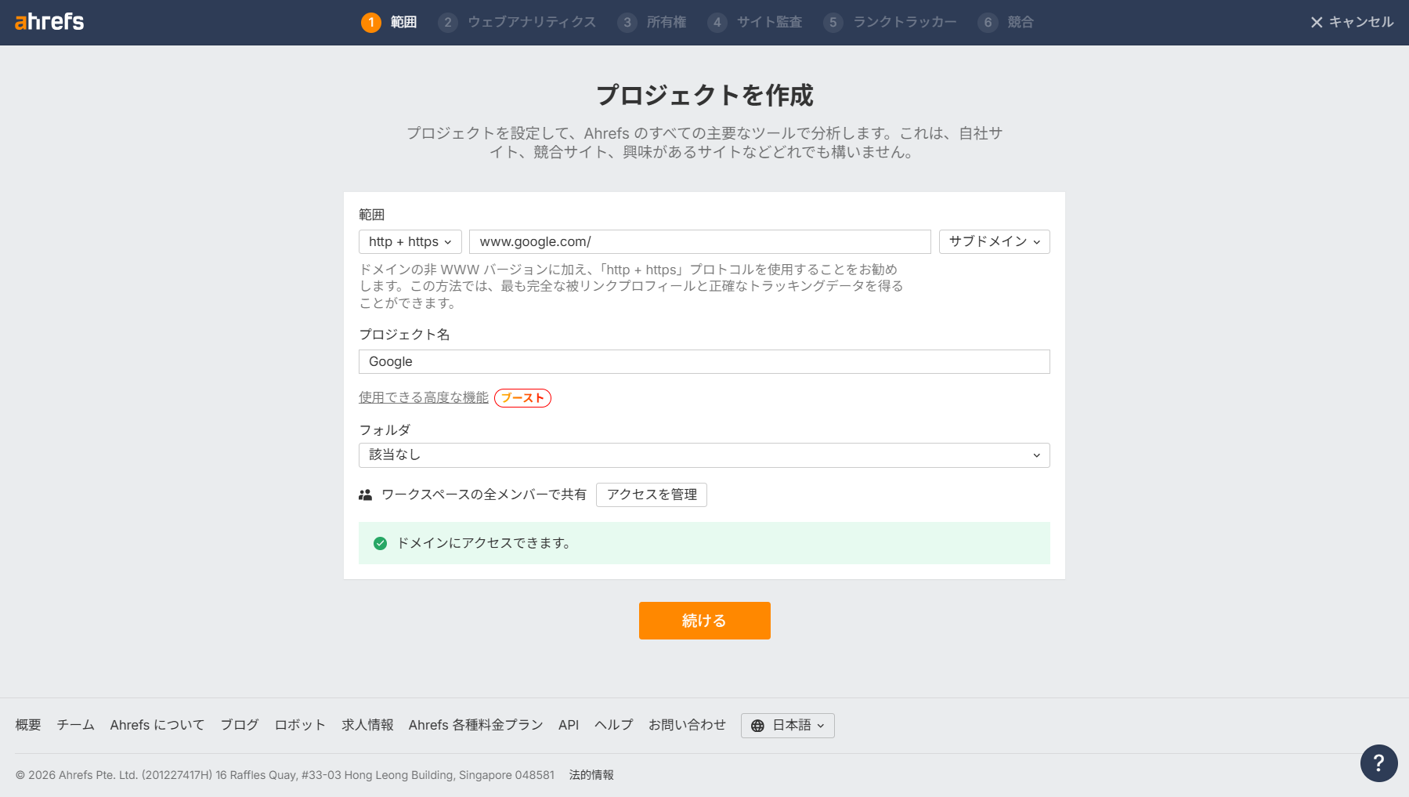Click the ahrefs logo in the top bar
1409x797 pixels.
(49, 22)
